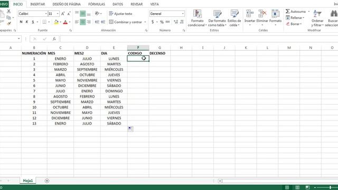The width and height of the screenshot is (338, 190).
Task: Click the Autosuma sigma button
Action: pyautogui.click(x=296, y=12)
